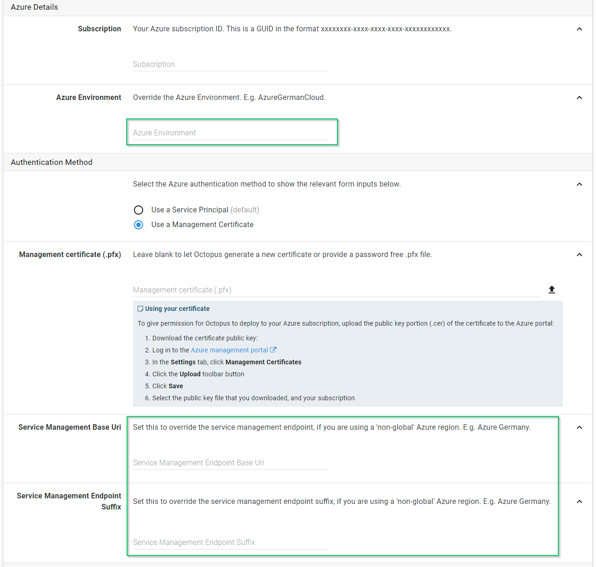Screen dimensions: 596x567
Task: Collapse the Management certificate (.pfx) section
Action: 579,254
